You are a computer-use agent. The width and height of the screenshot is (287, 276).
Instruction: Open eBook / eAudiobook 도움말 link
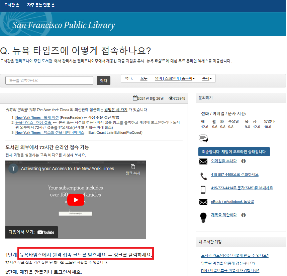pos(232,202)
